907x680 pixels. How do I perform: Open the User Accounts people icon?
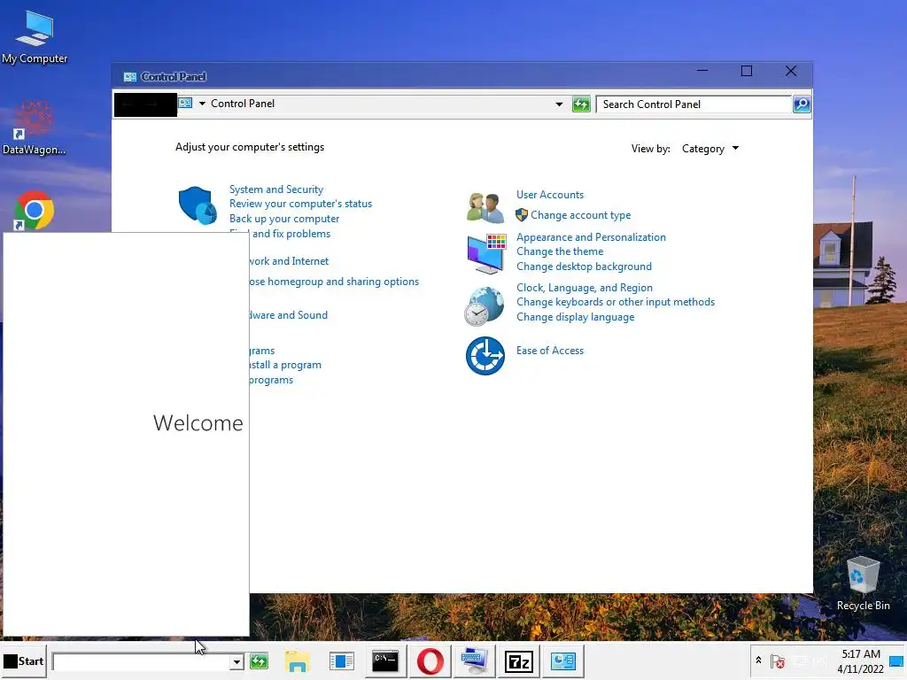(485, 207)
